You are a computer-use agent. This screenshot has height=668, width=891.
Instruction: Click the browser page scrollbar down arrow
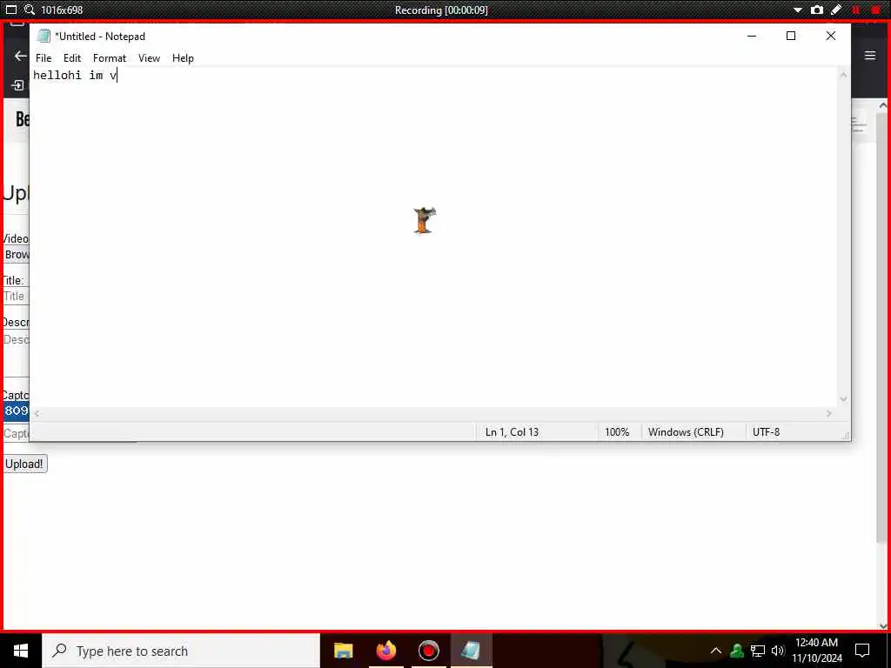tap(882, 625)
